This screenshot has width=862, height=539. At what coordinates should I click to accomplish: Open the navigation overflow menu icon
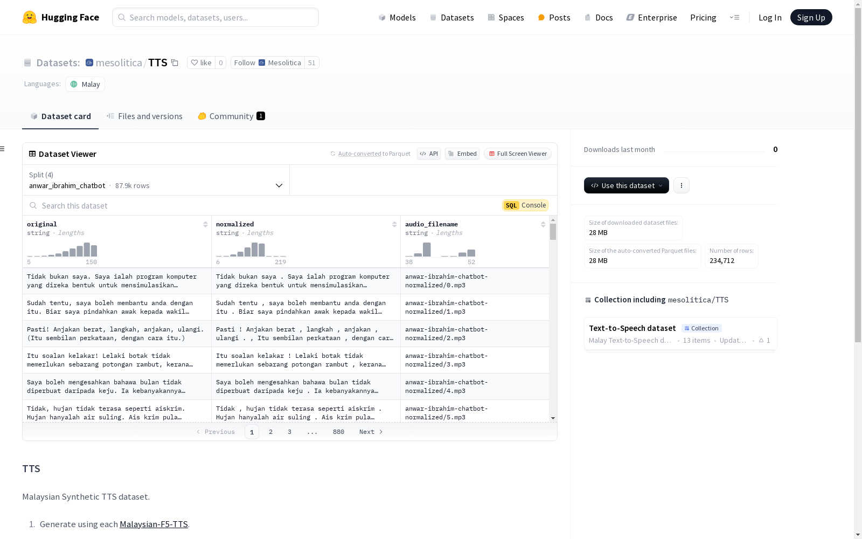(734, 17)
